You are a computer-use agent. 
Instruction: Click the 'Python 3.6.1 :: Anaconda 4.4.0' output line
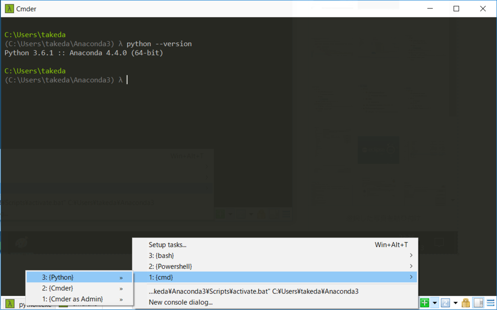(x=83, y=52)
